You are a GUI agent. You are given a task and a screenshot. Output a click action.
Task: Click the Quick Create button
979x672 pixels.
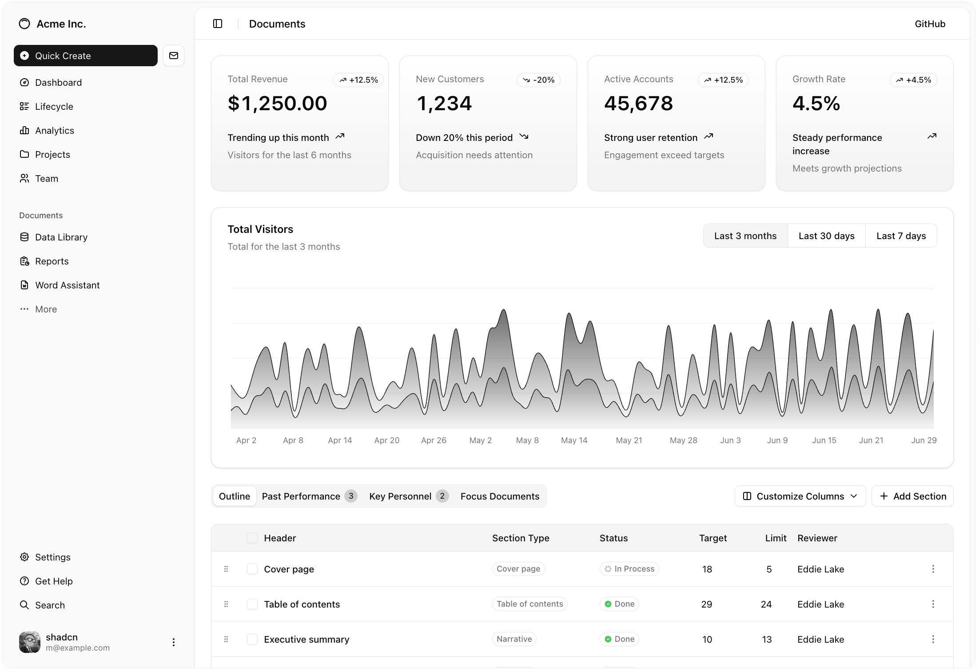pos(86,56)
